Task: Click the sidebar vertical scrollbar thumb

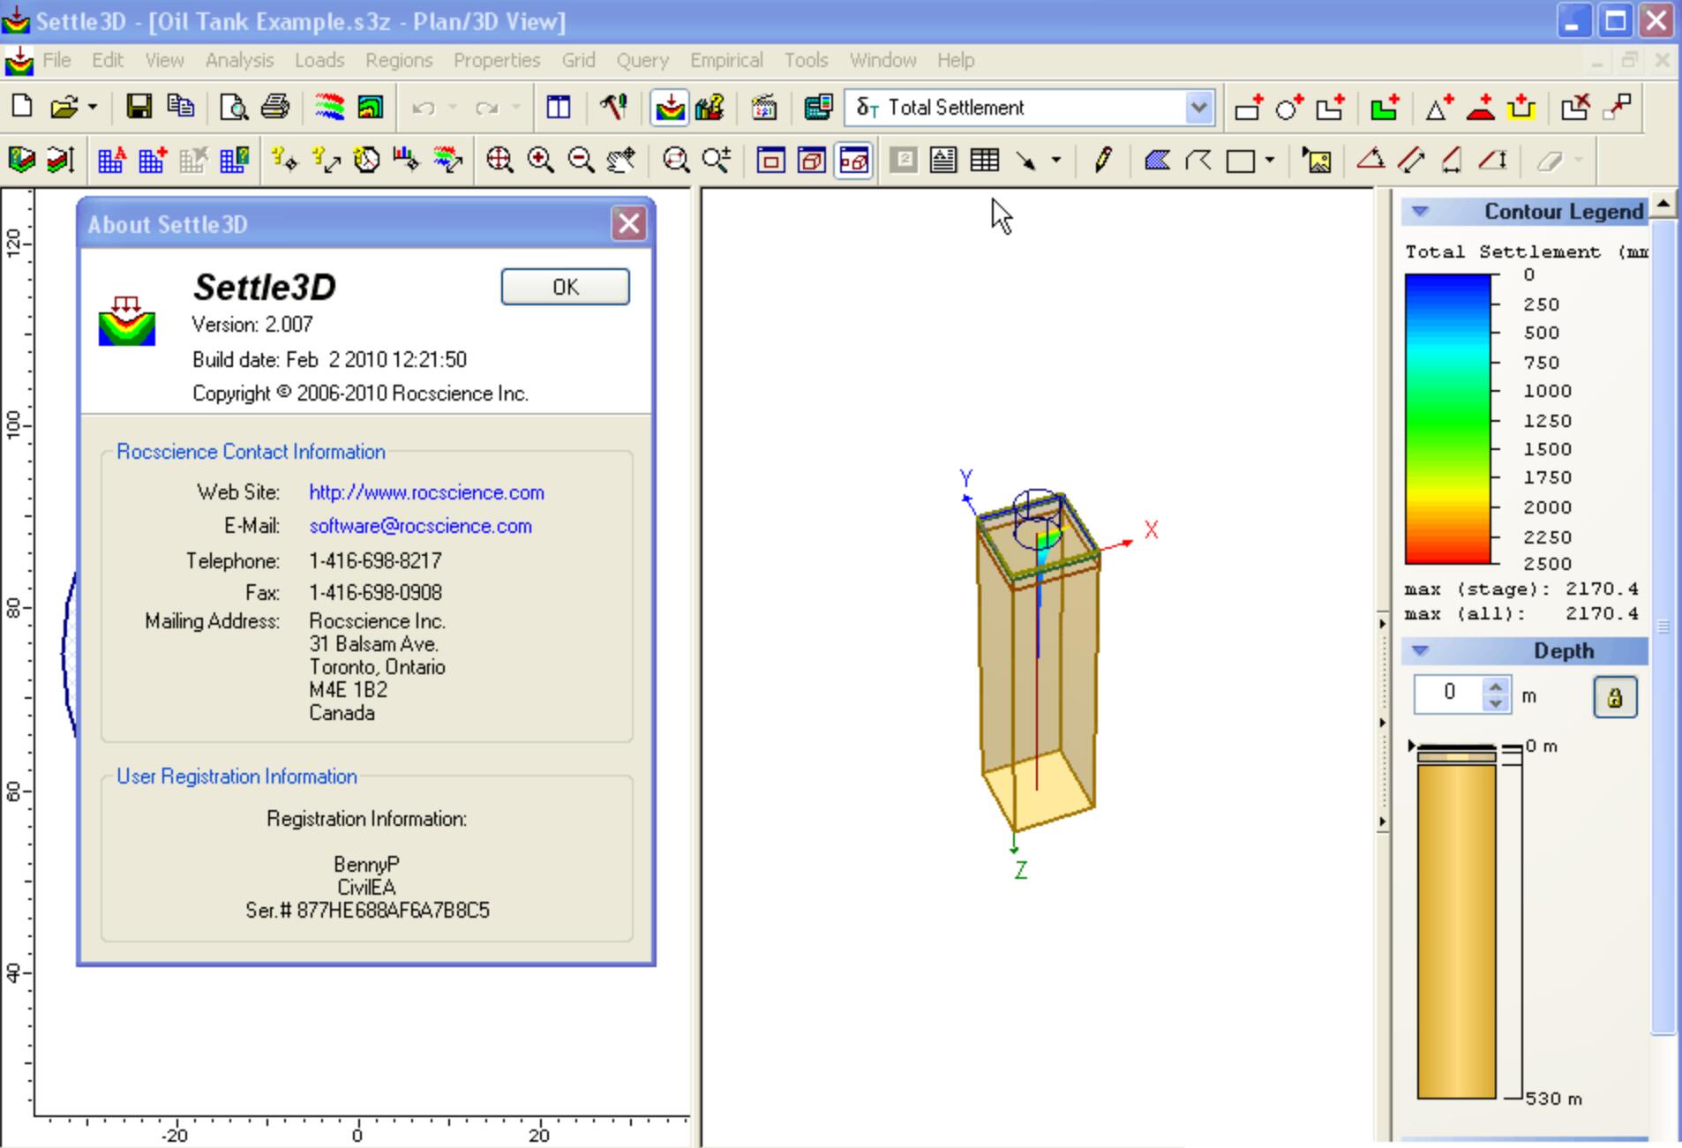Action: 1663,627
